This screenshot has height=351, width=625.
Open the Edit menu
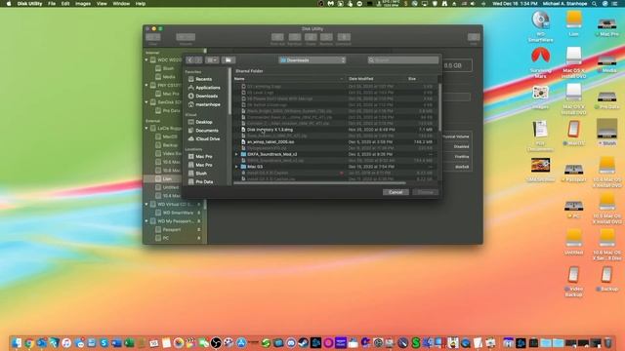tap(65, 4)
